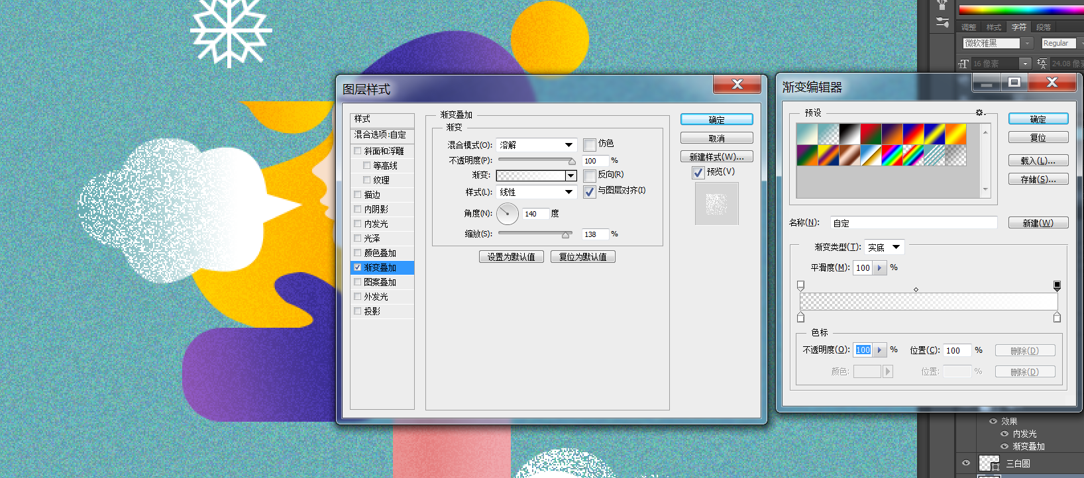Viewport: 1084px width, 478px height.
Task: Open the Regular font style dropdown
Action: (1080, 43)
